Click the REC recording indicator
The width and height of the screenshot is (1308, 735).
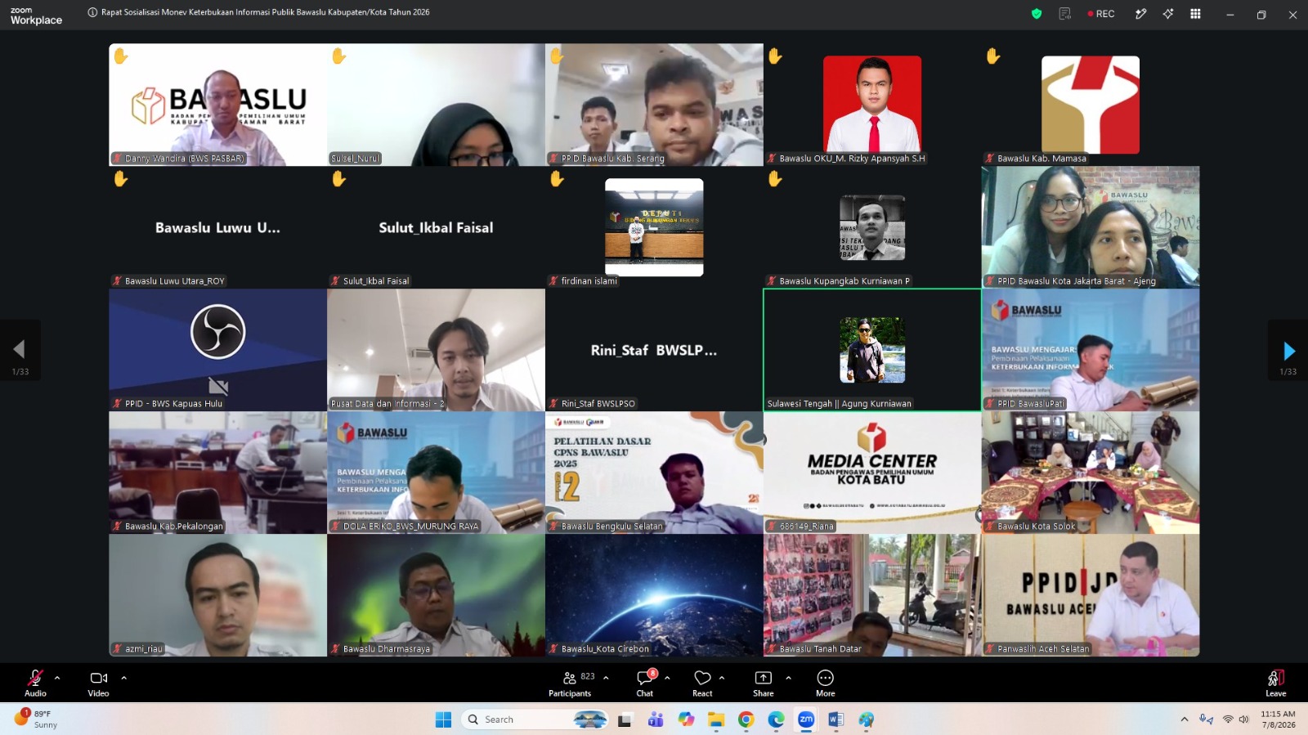click(1101, 14)
